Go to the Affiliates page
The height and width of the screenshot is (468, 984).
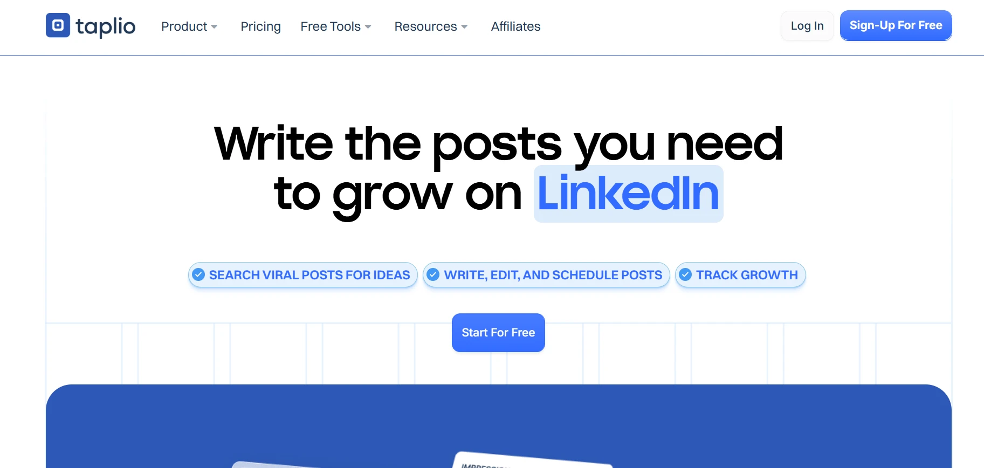[515, 26]
